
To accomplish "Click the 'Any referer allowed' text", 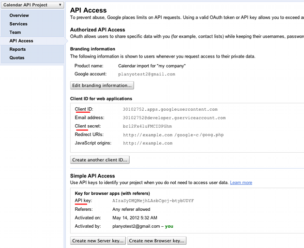I will [x=131, y=209].
